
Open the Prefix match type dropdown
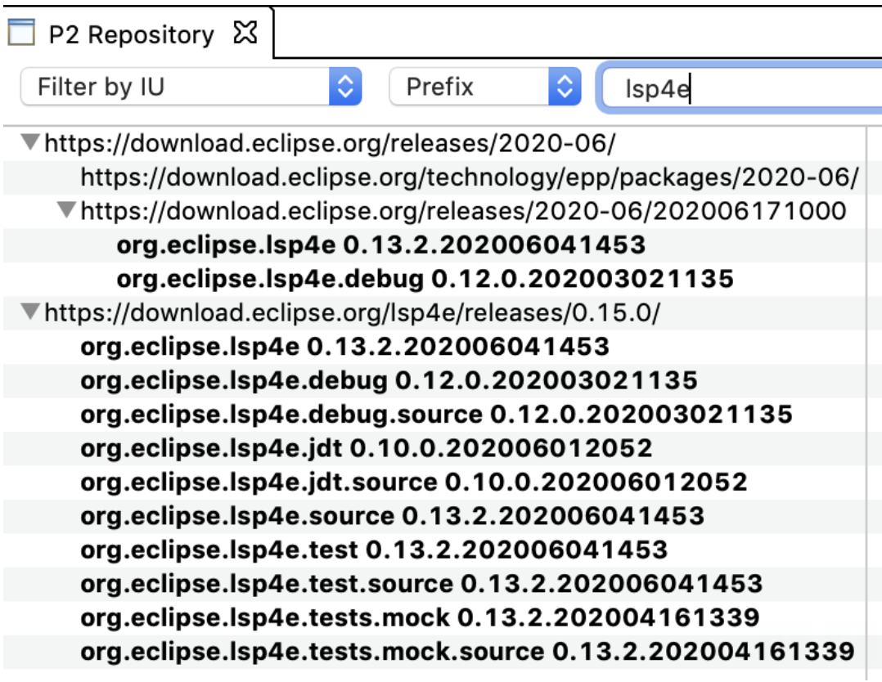484,87
